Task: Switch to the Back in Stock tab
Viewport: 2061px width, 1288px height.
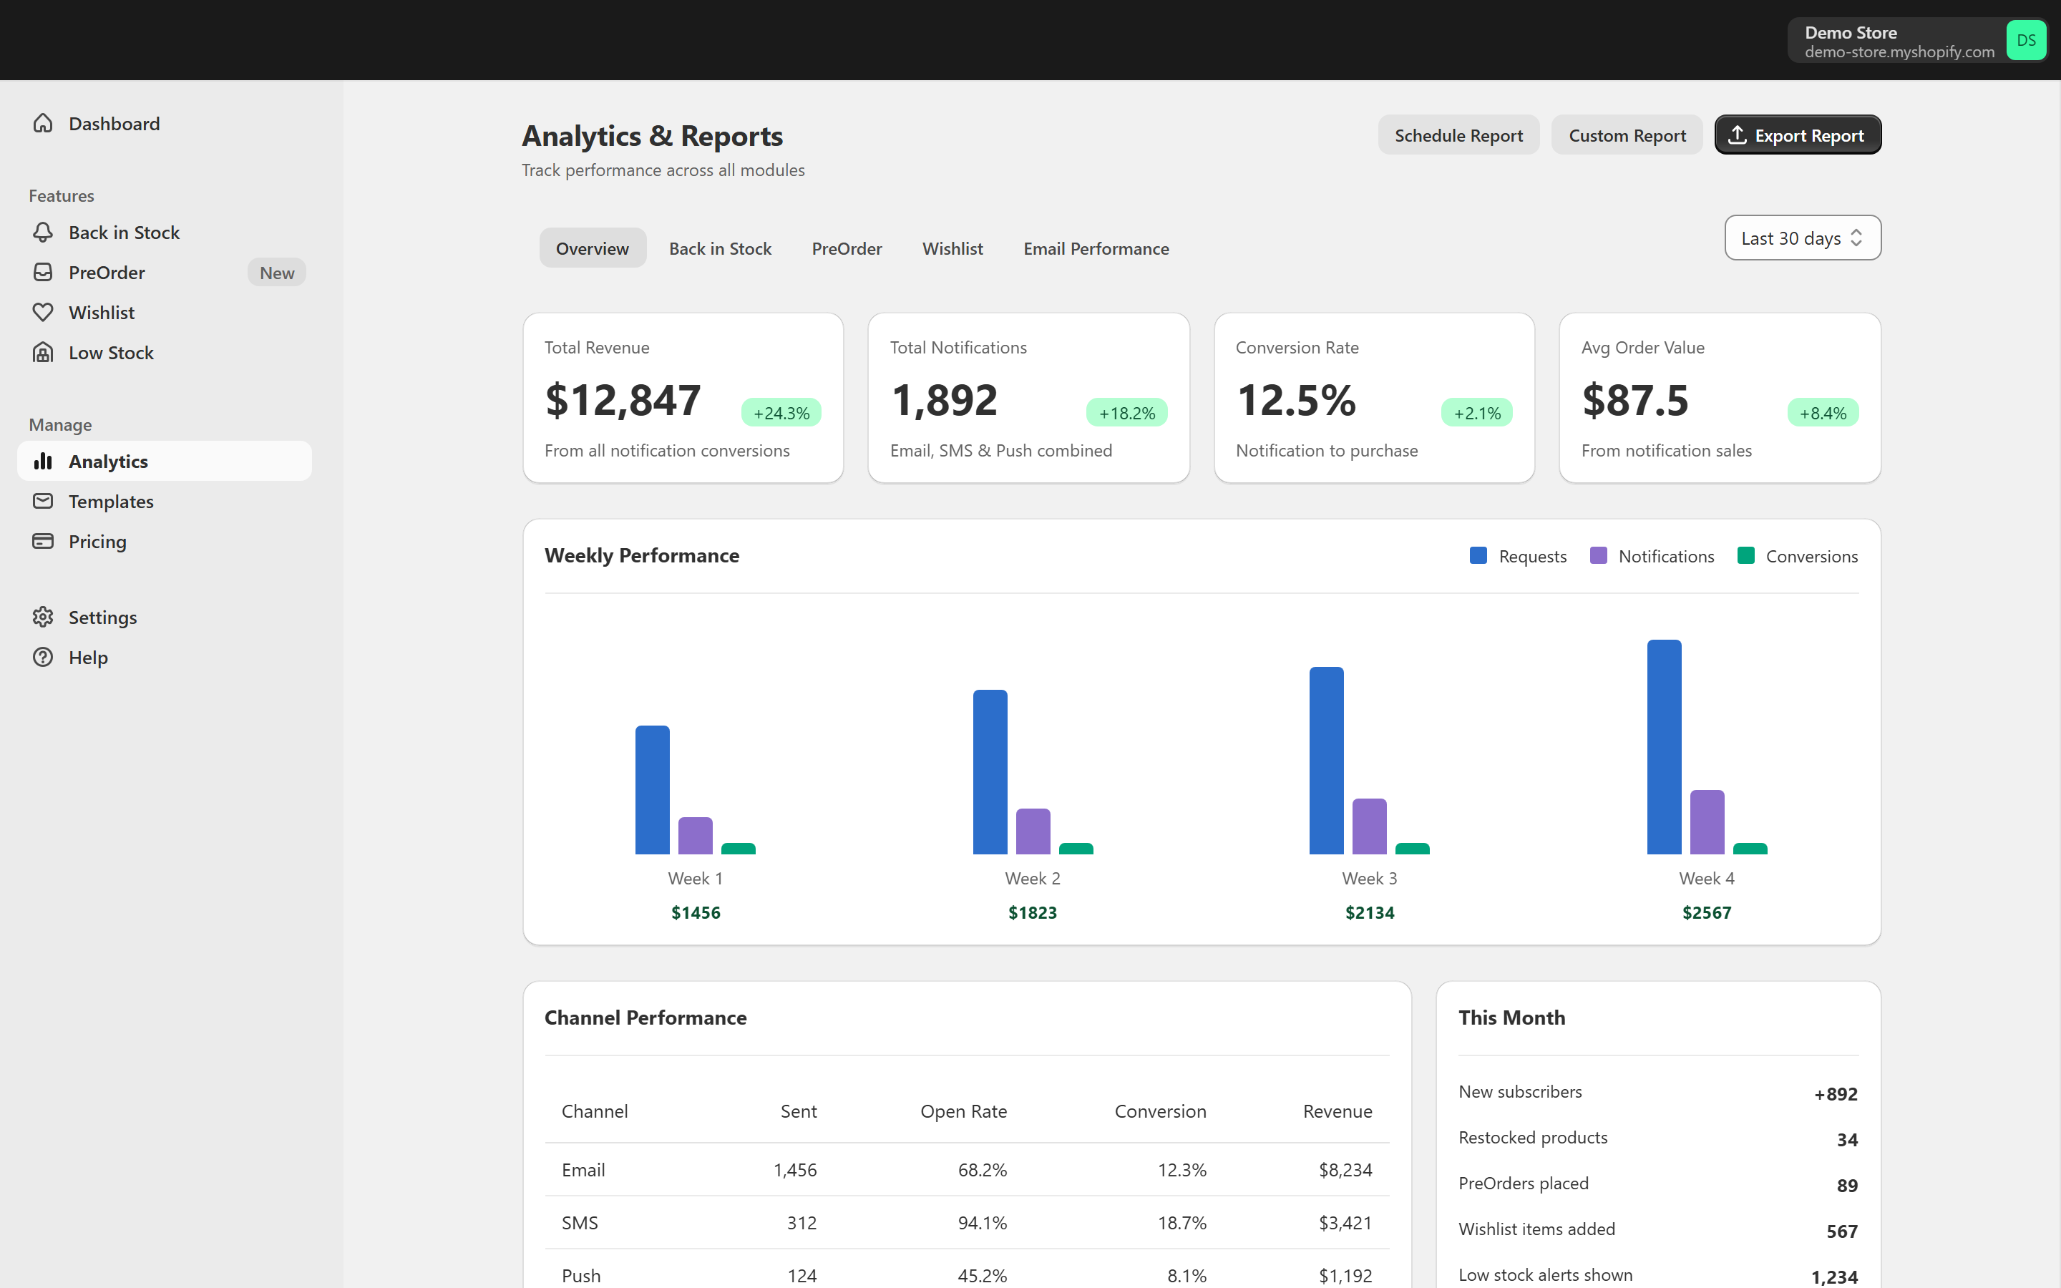Action: click(x=720, y=248)
